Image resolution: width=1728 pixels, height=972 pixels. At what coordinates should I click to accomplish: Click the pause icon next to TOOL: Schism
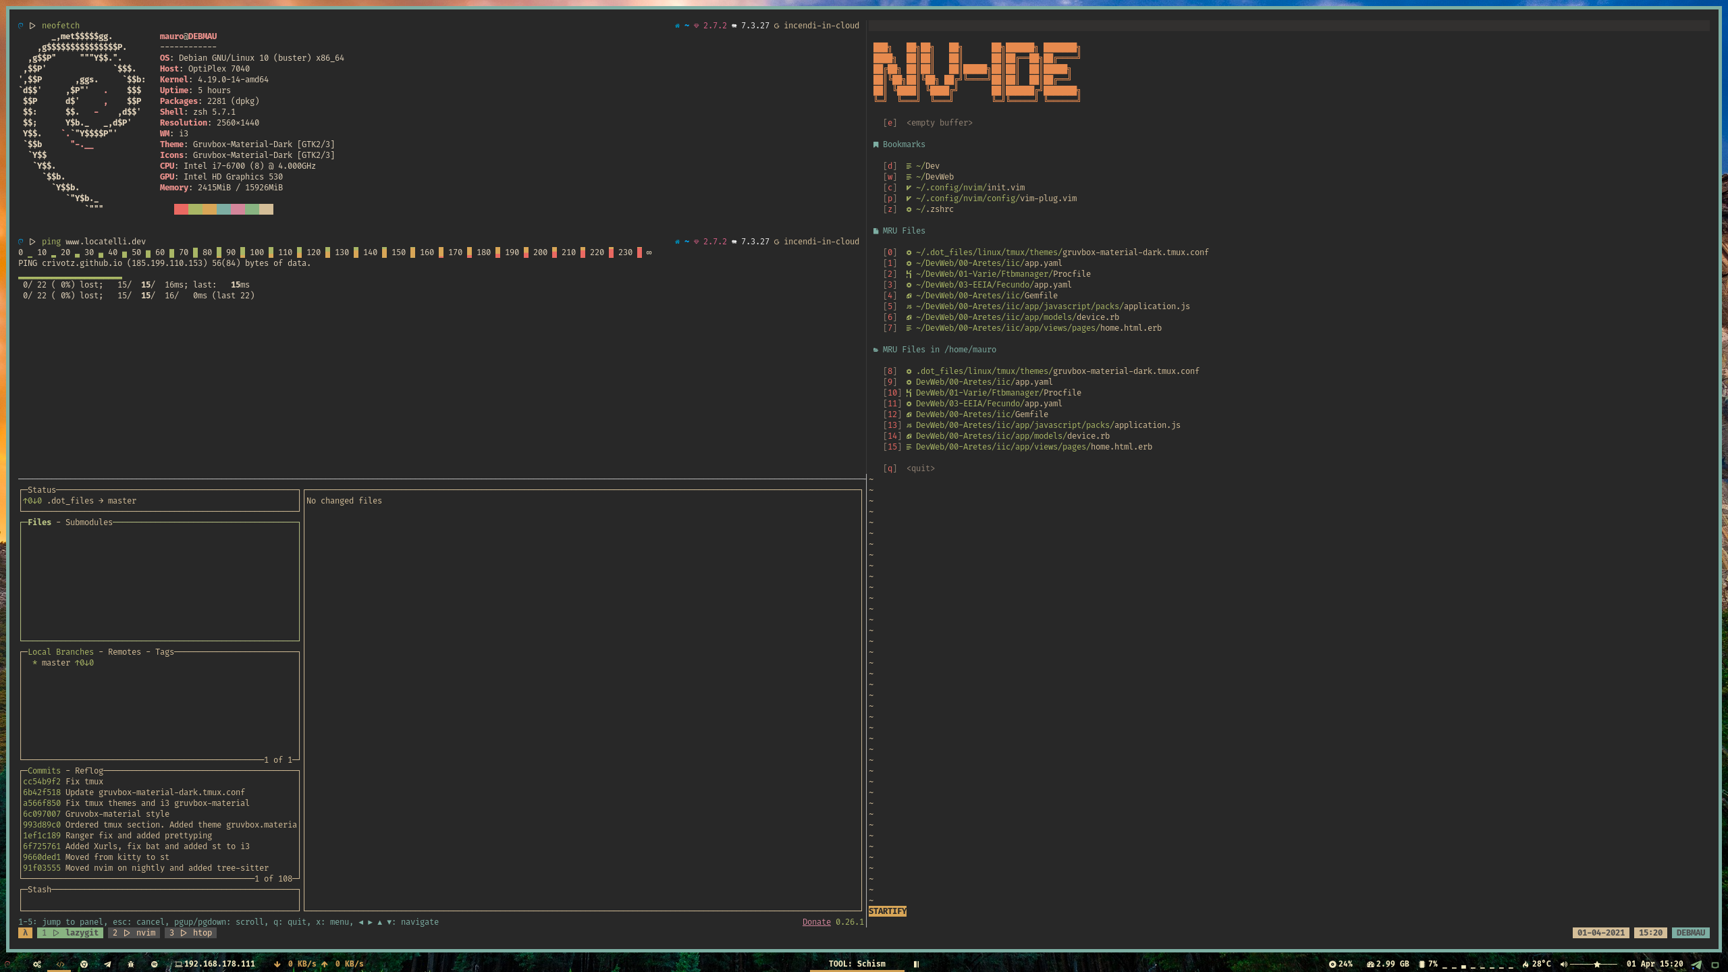[x=916, y=964]
